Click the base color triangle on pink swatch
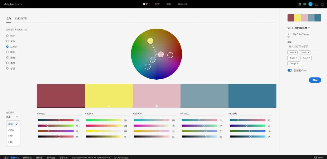Viewport: 327px width, 159px height. click(156, 106)
